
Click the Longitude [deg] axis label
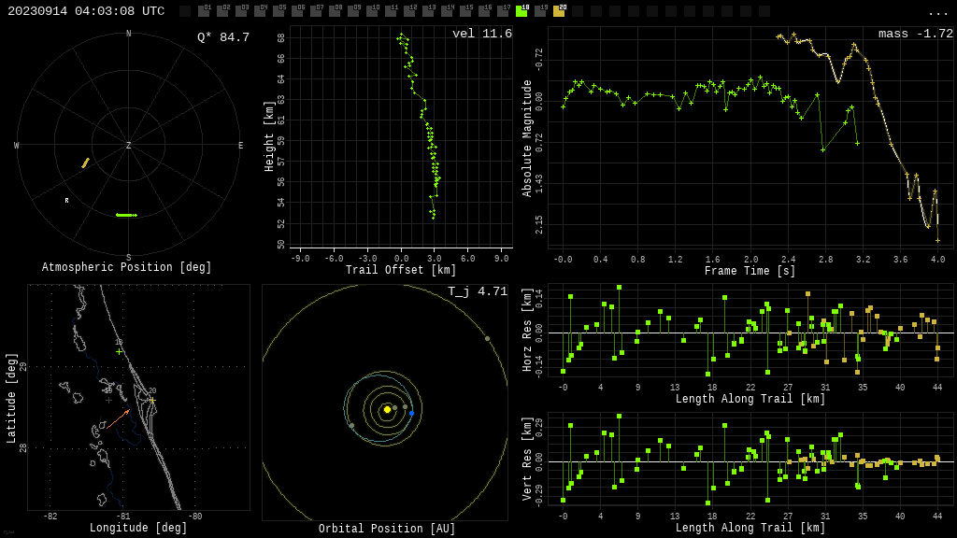tap(138, 528)
